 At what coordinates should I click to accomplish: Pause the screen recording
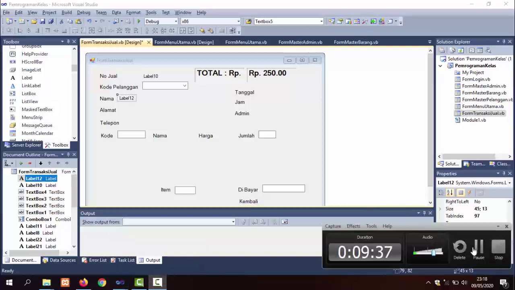pos(479,250)
